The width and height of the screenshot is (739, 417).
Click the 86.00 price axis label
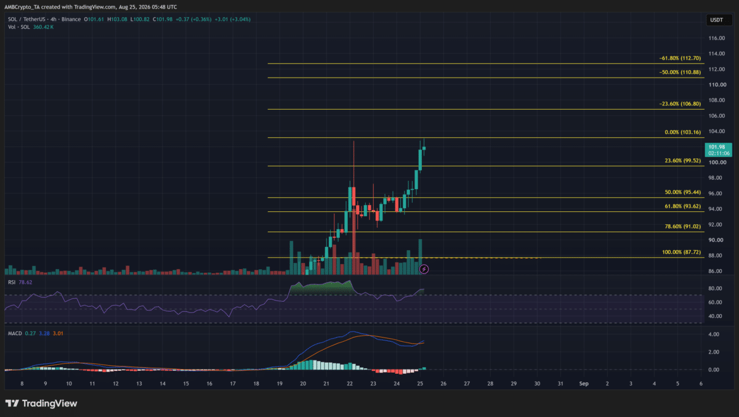(x=716, y=271)
